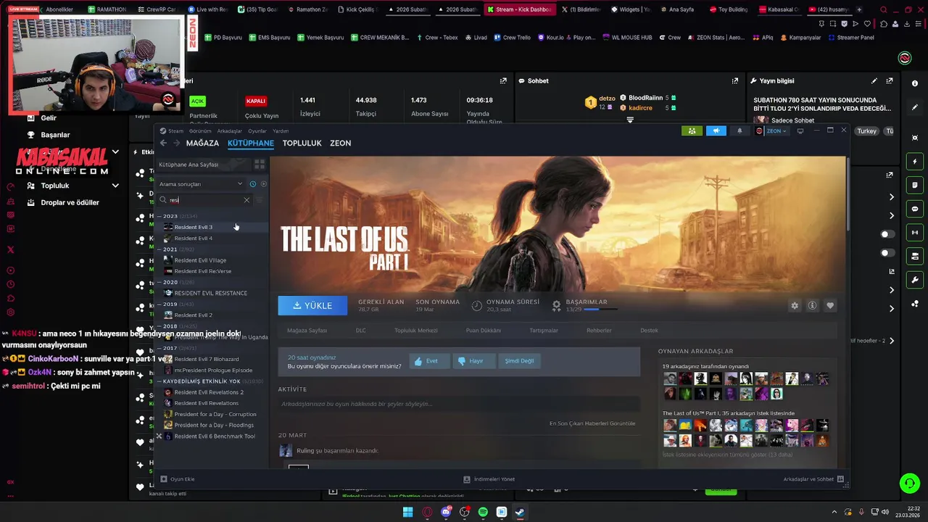Select Resident Evil Village in library
Screen dimensions: 928x522
click(x=200, y=260)
